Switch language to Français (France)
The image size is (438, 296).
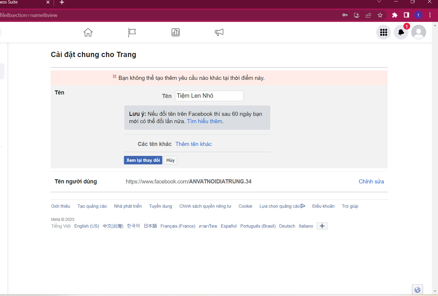[178, 226]
